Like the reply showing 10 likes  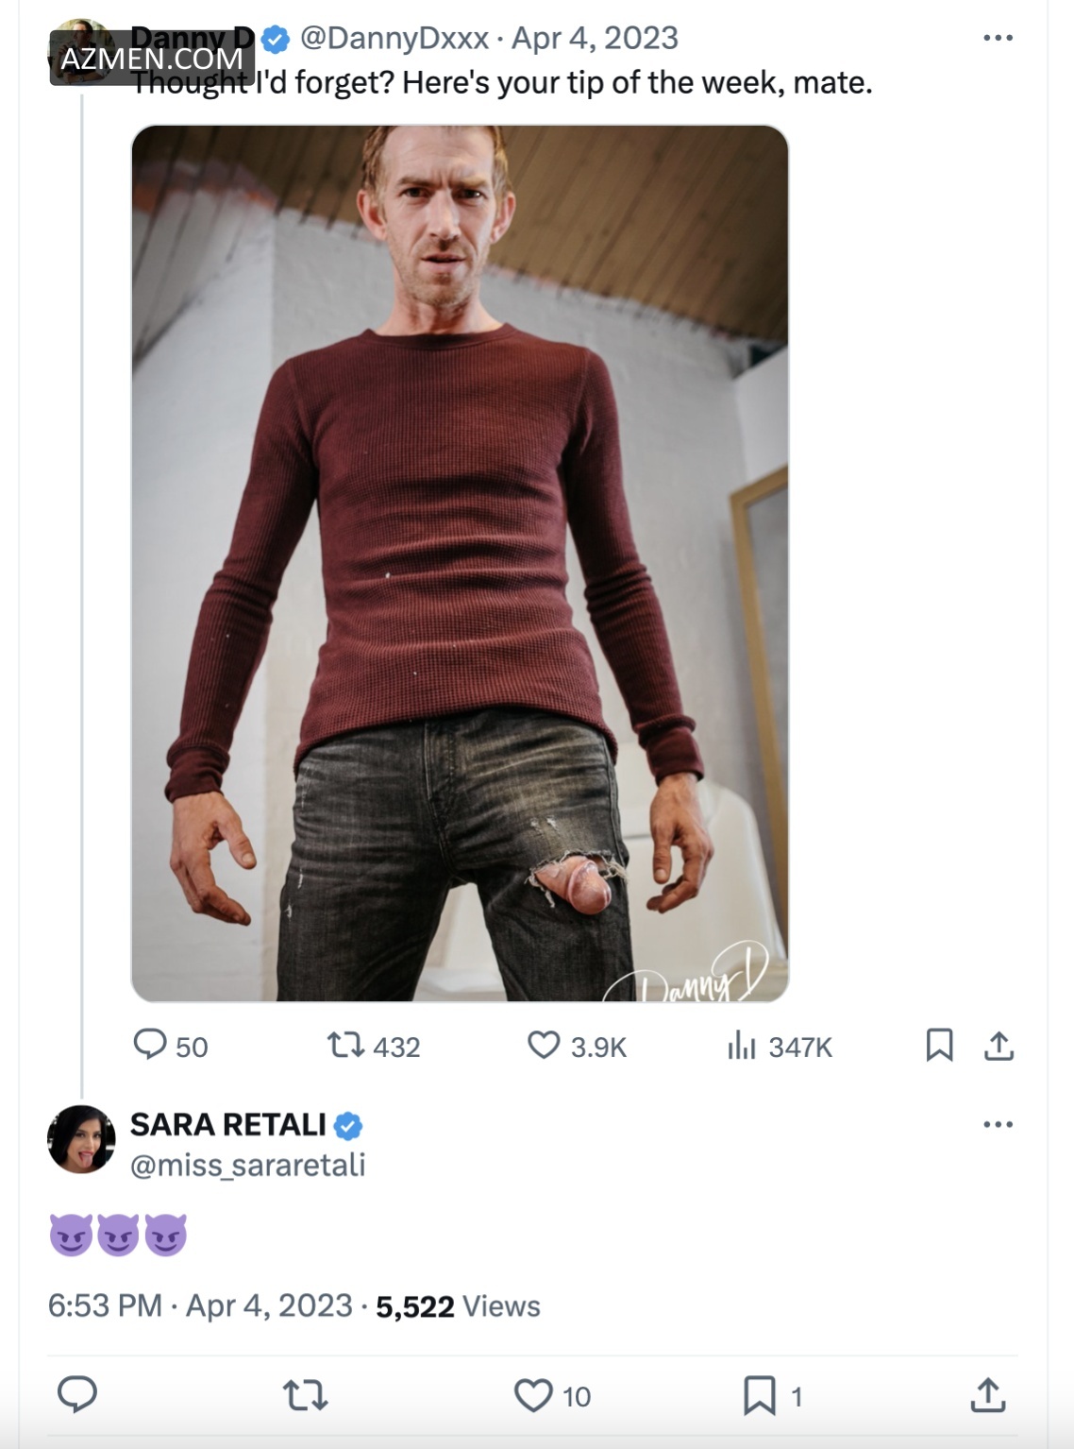[x=533, y=1395]
